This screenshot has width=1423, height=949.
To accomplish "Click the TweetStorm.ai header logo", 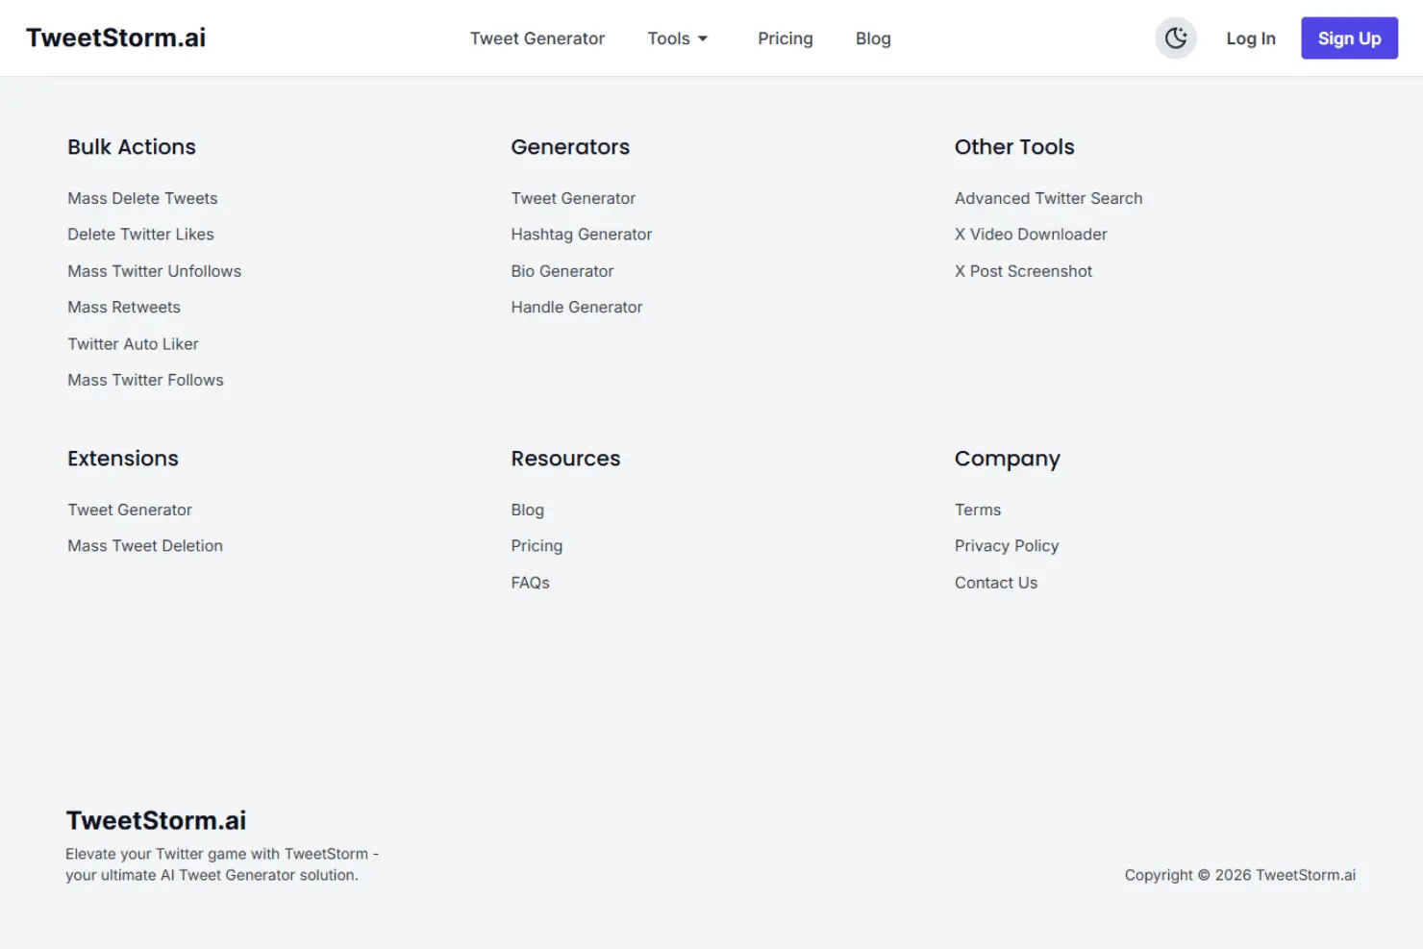I will point(116,37).
